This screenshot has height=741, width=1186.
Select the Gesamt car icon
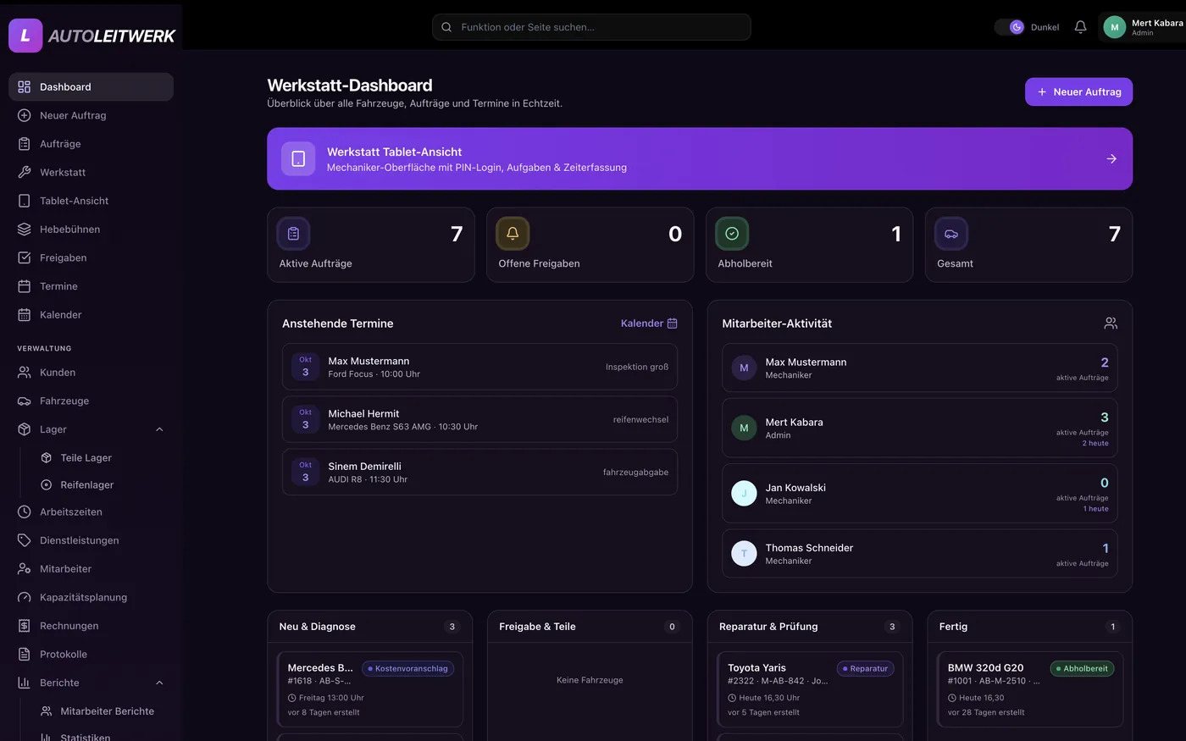[x=951, y=234]
